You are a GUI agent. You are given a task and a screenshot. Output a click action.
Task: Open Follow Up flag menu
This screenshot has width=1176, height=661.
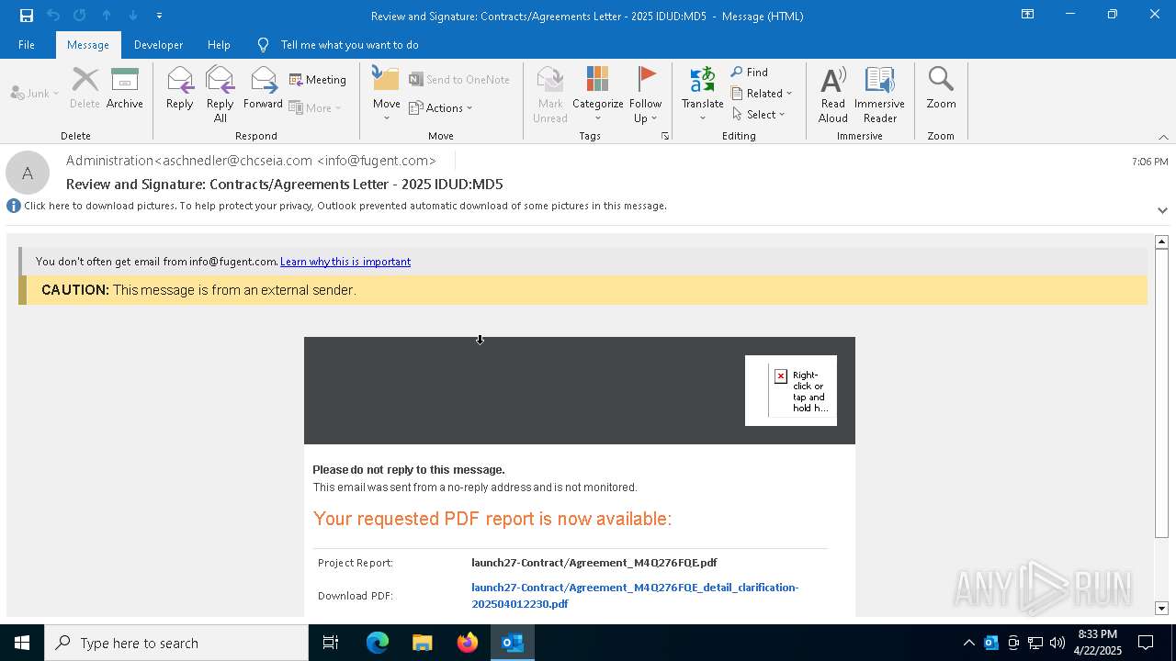coord(645,95)
